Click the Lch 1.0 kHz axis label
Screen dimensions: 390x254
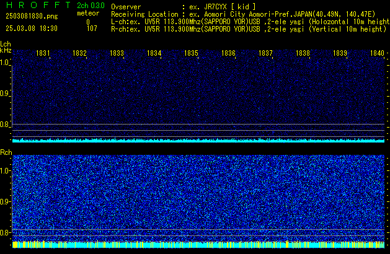(x=5, y=63)
